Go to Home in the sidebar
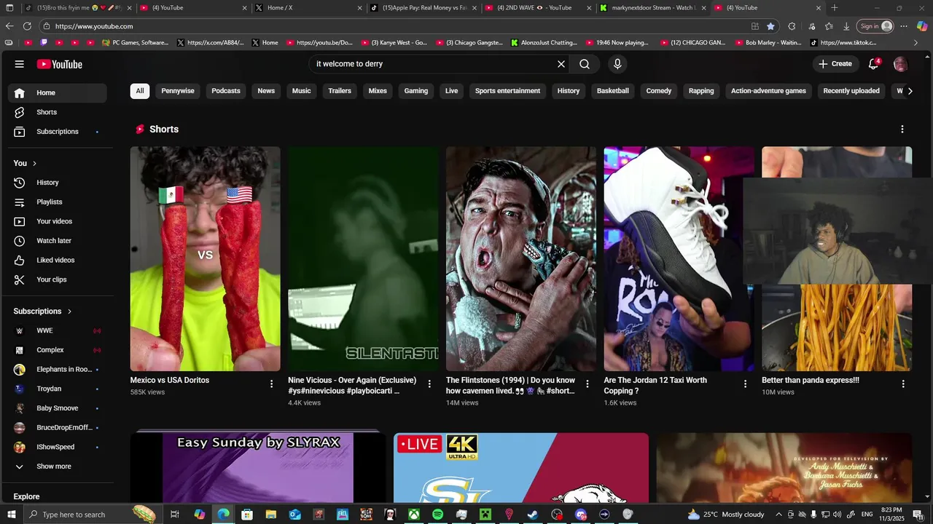The image size is (933, 524). [x=58, y=92]
